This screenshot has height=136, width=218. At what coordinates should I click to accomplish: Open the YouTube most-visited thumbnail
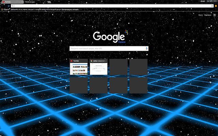[79, 67]
